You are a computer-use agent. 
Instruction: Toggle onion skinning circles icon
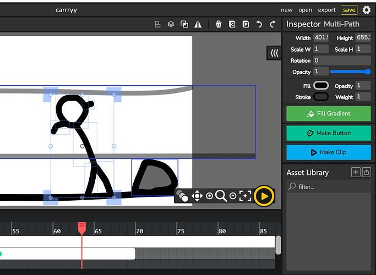coord(182,195)
